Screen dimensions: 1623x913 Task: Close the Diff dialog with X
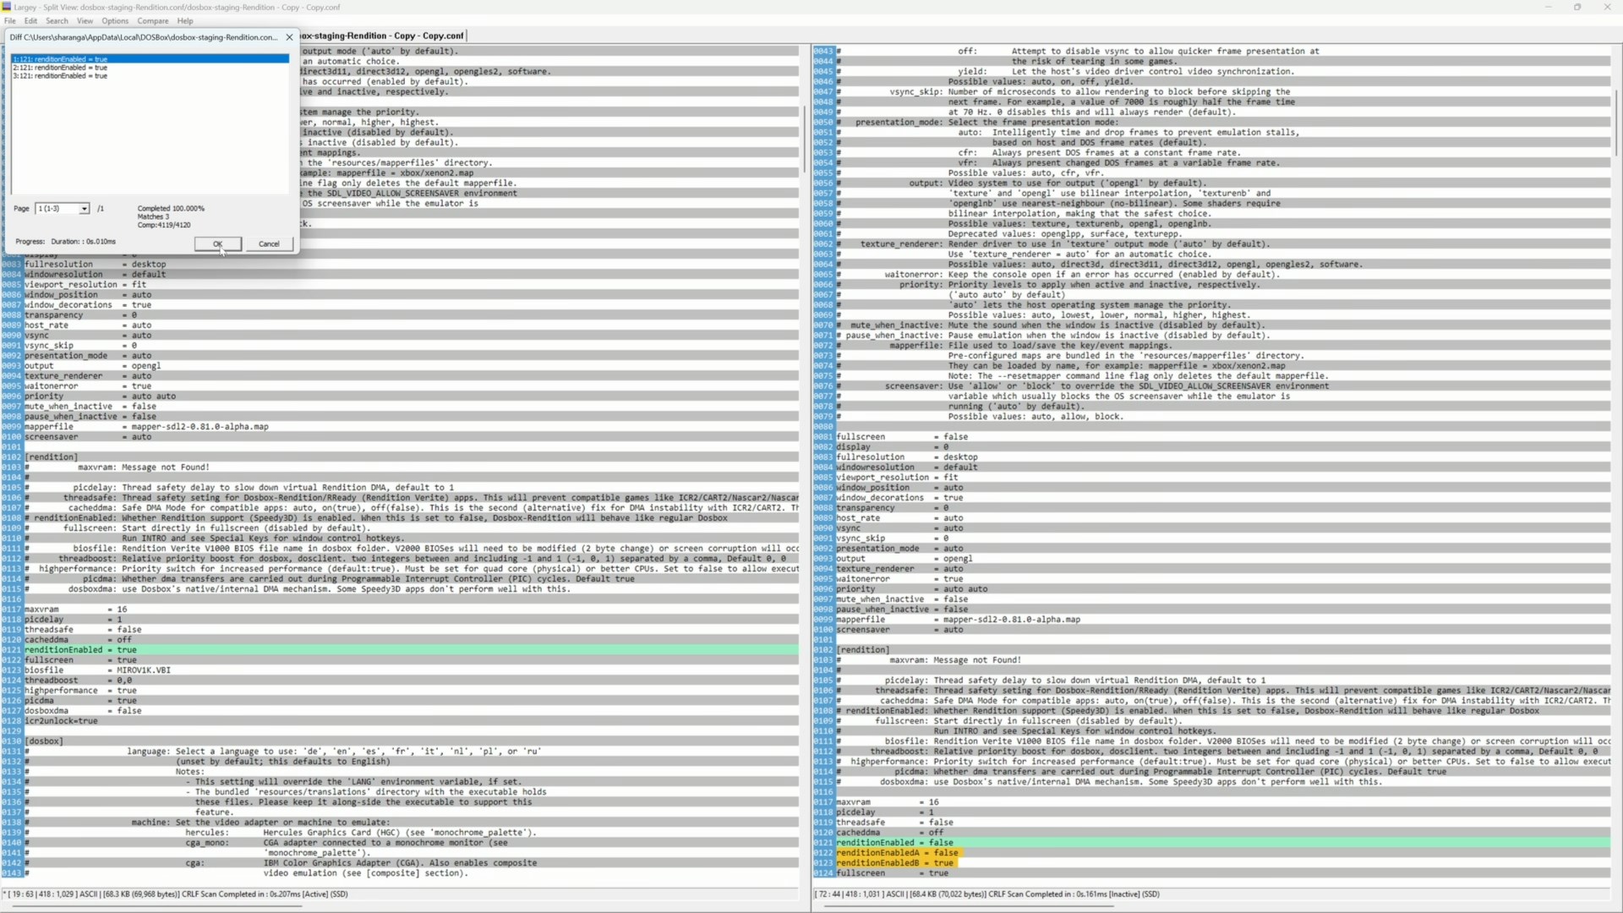(289, 37)
